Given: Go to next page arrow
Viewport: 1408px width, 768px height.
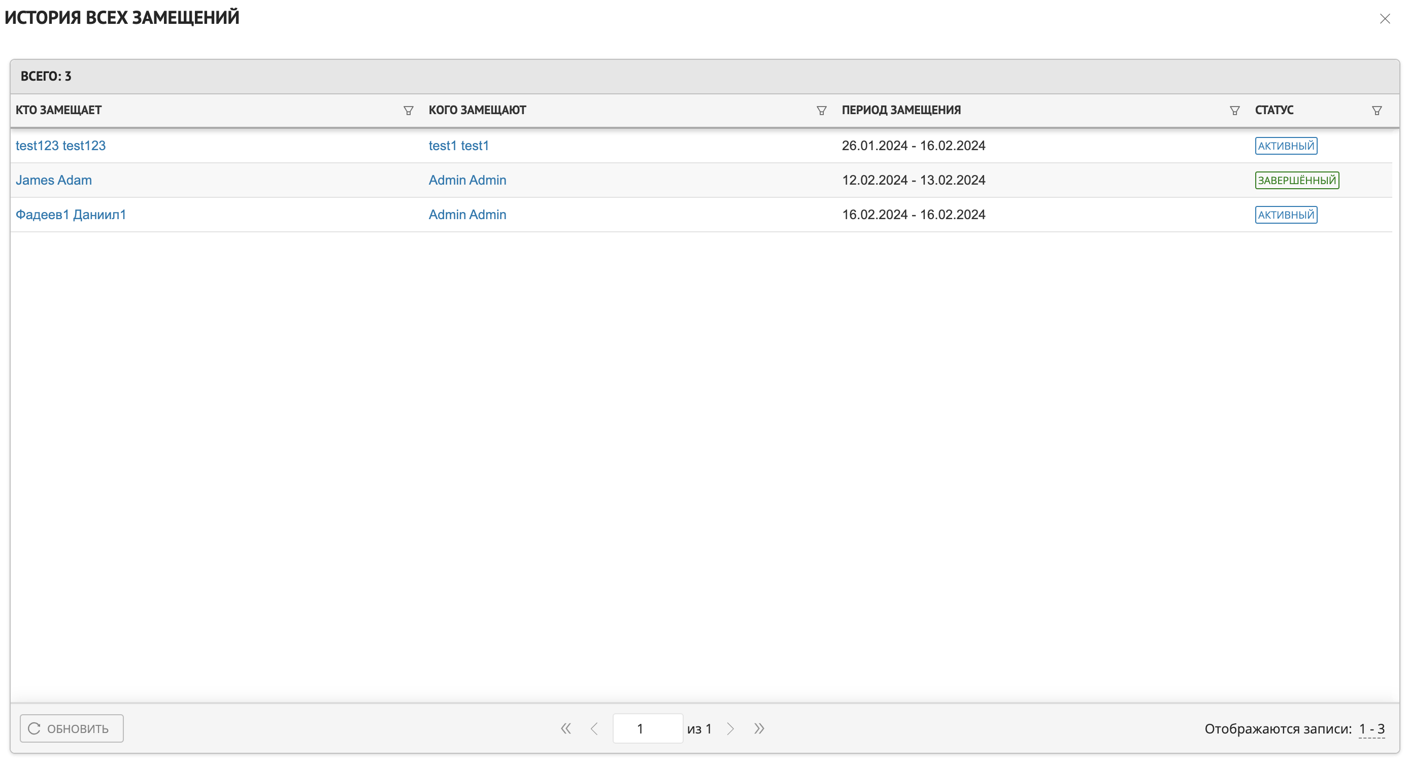Looking at the screenshot, I should pyautogui.click(x=730, y=728).
